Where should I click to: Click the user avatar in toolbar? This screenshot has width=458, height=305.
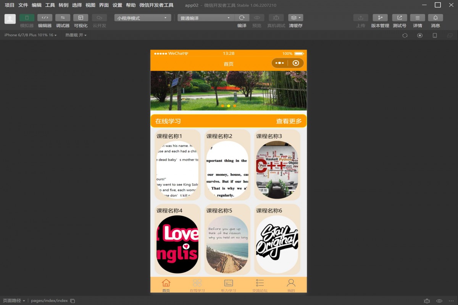pos(10,19)
